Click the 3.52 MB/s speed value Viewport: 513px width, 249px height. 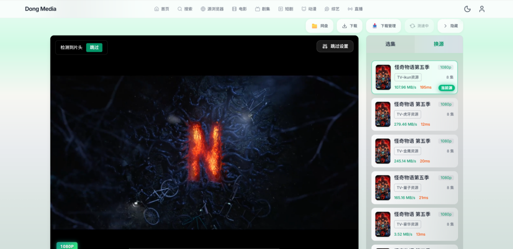click(403, 234)
